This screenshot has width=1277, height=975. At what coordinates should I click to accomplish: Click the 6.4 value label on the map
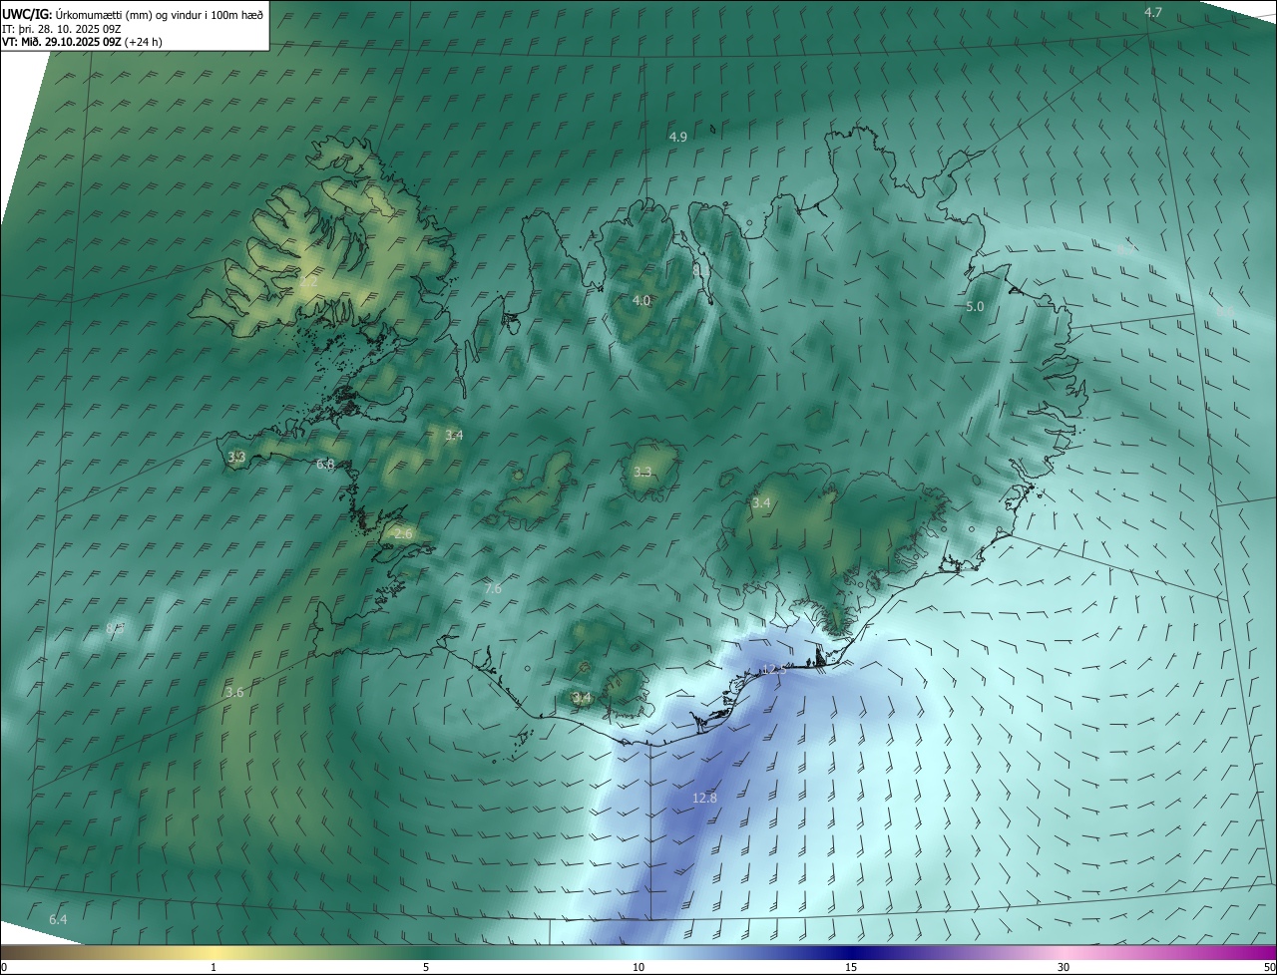click(x=58, y=919)
